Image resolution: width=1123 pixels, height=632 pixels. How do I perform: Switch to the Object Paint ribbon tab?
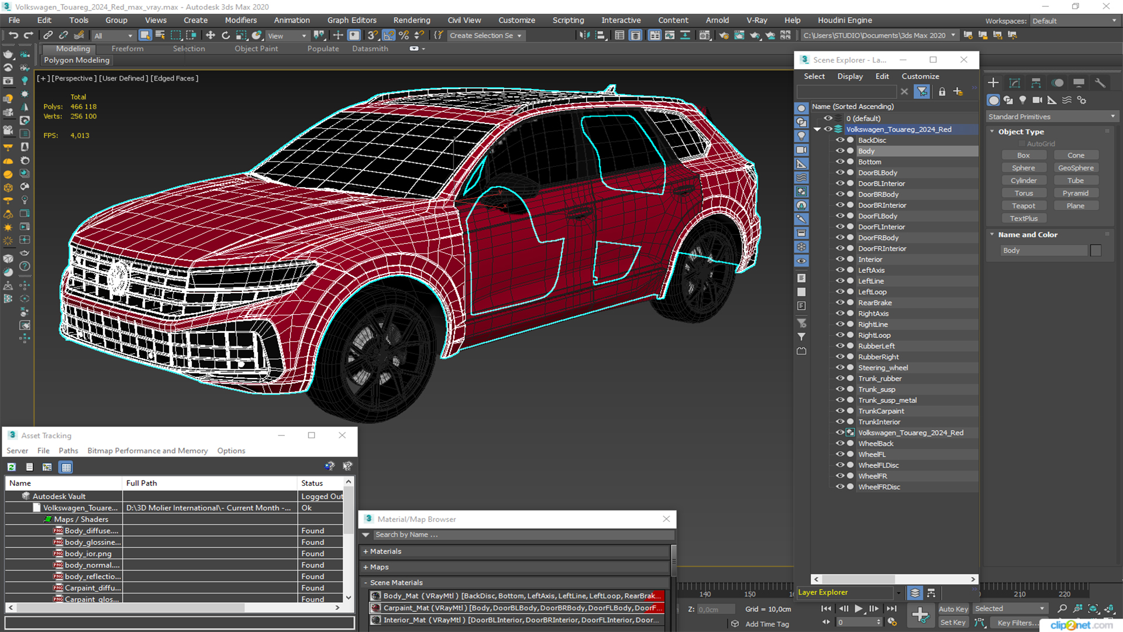point(256,49)
